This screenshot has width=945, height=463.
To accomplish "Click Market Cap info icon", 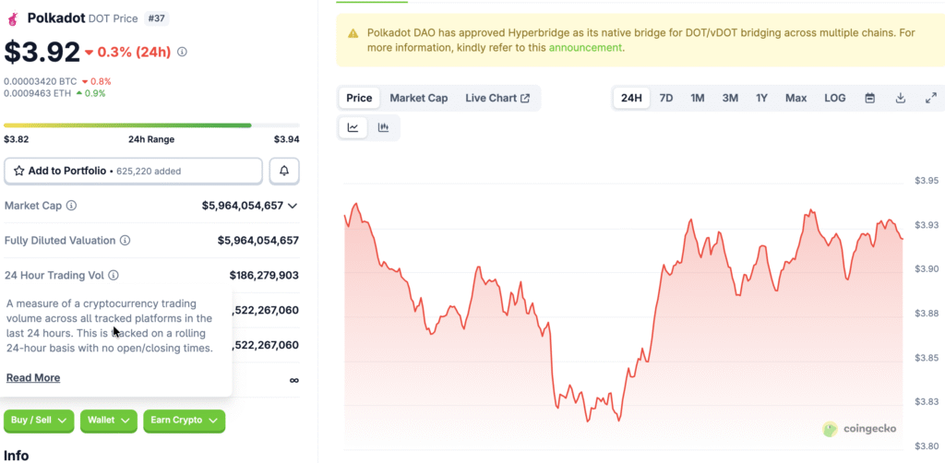I will 72,206.
